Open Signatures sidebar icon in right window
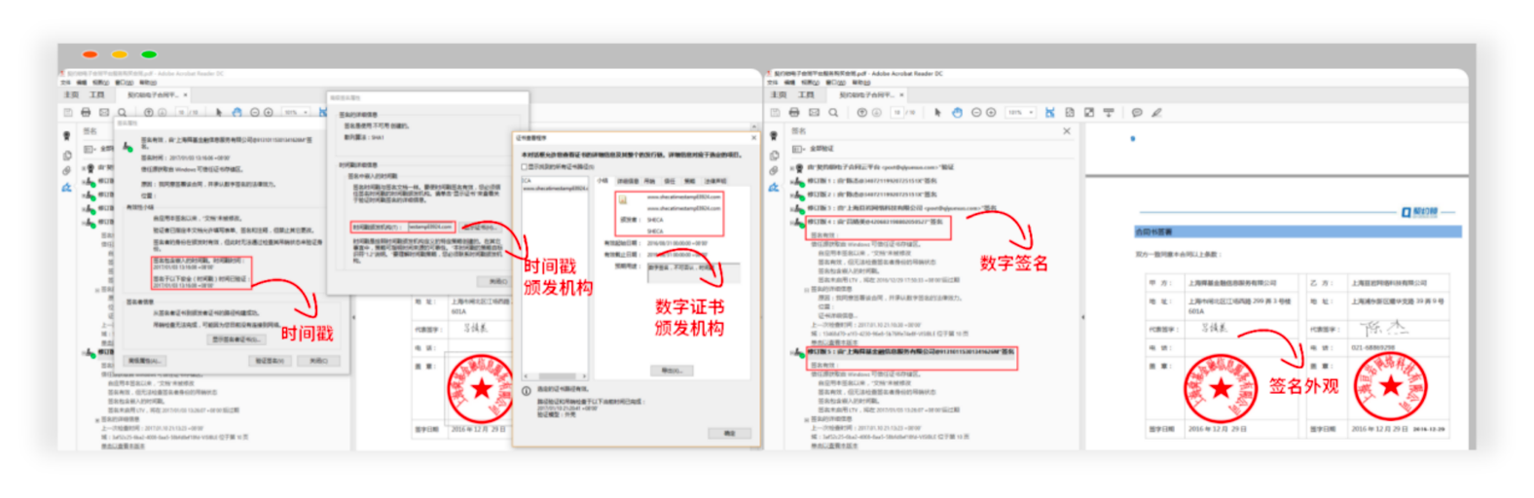The image size is (1534, 498). [x=774, y=188]
